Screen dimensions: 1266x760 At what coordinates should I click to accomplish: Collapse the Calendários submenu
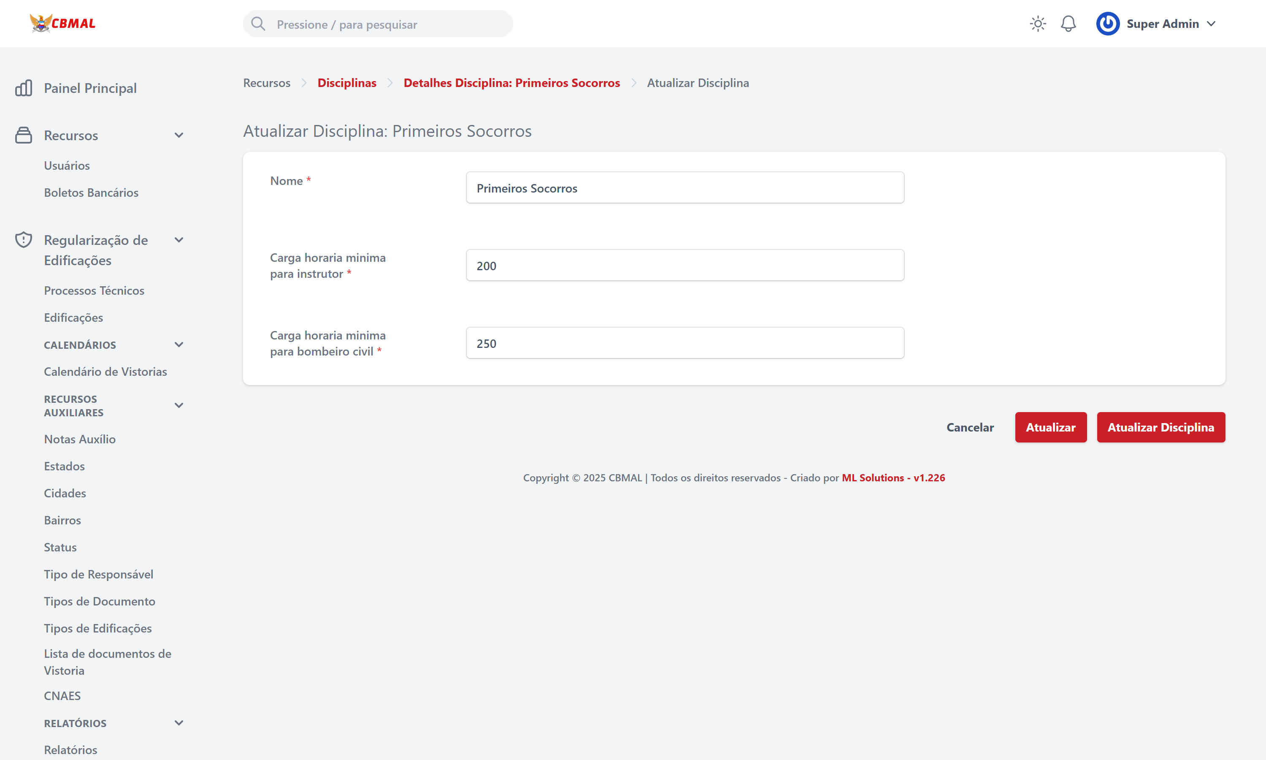click(x=179, y=345)
